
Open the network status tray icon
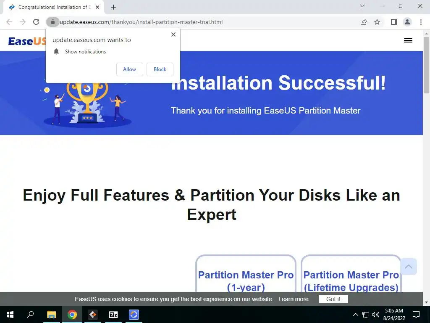click(366, 315)
